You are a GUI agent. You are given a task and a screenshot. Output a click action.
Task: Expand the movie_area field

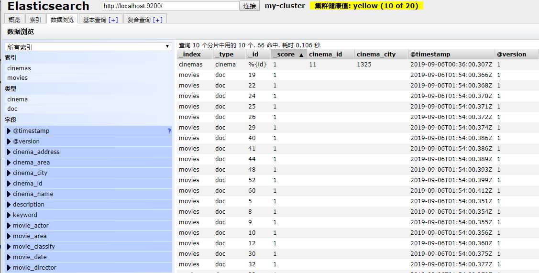(9, 236)
